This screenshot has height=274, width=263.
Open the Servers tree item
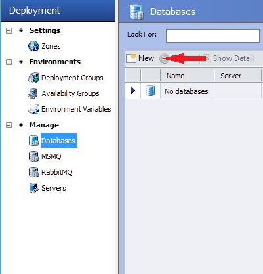click(x=54, y=188)
